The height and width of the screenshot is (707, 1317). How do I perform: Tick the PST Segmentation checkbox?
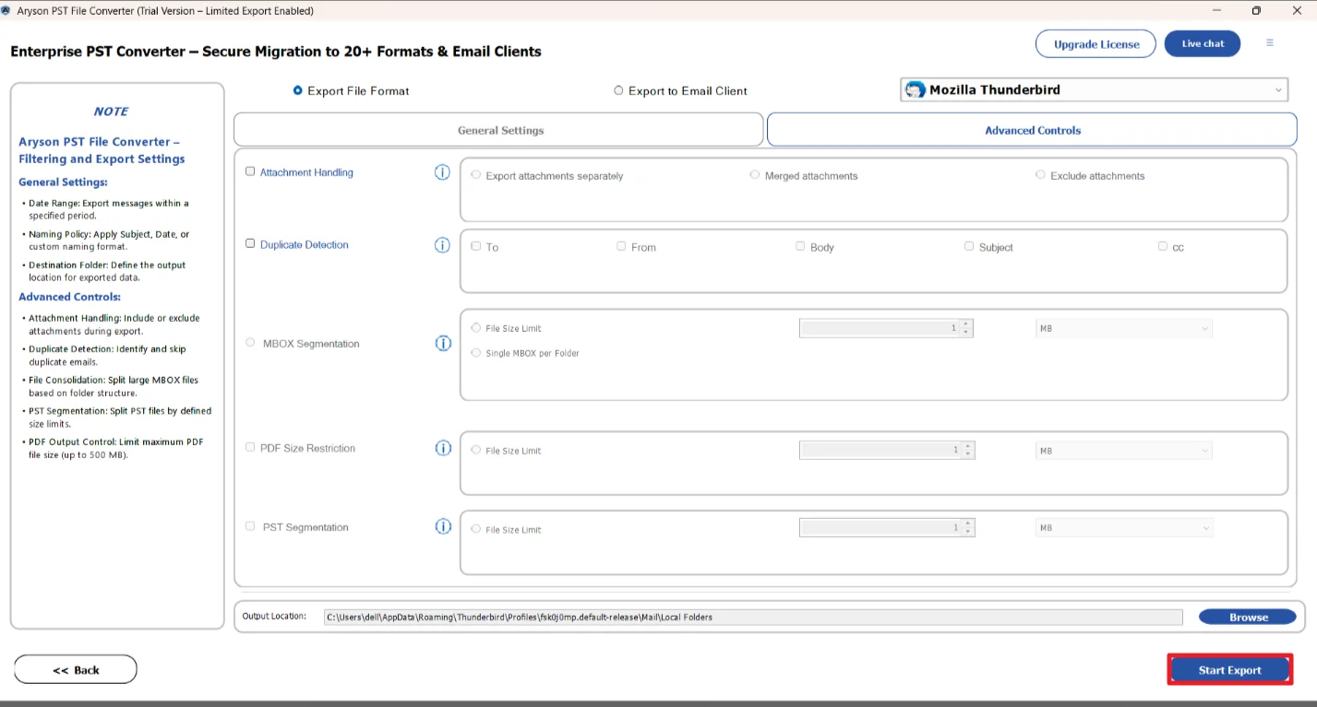click(250, 526)
